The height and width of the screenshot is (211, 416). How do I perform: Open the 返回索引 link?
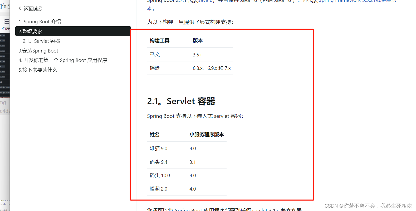(33, 9)
